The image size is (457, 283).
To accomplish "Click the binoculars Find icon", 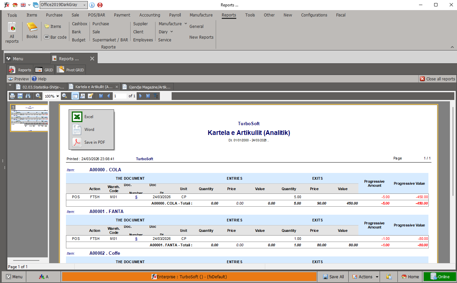I will (x=28, y=96).
